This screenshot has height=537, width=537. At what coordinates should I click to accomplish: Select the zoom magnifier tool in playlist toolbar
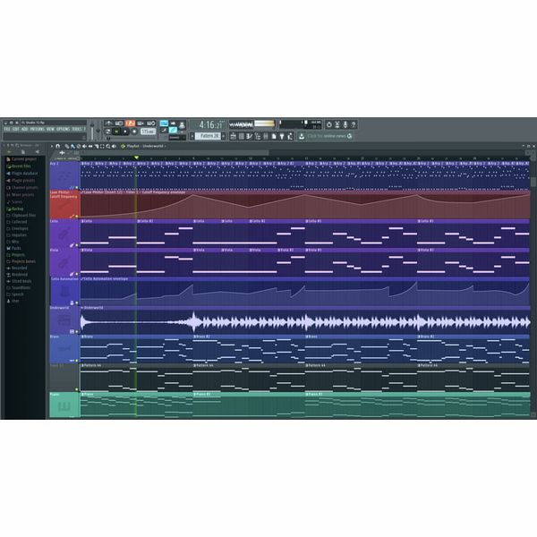(108, 146)
